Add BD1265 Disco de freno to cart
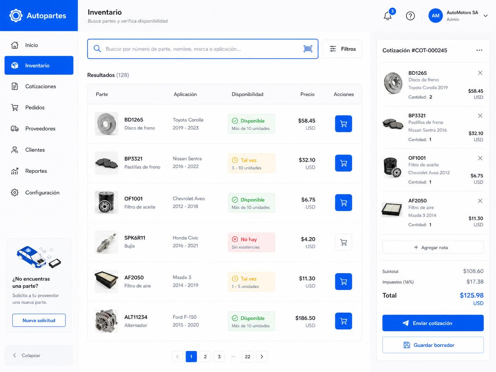The image size is (496, 372). point(343,124)
